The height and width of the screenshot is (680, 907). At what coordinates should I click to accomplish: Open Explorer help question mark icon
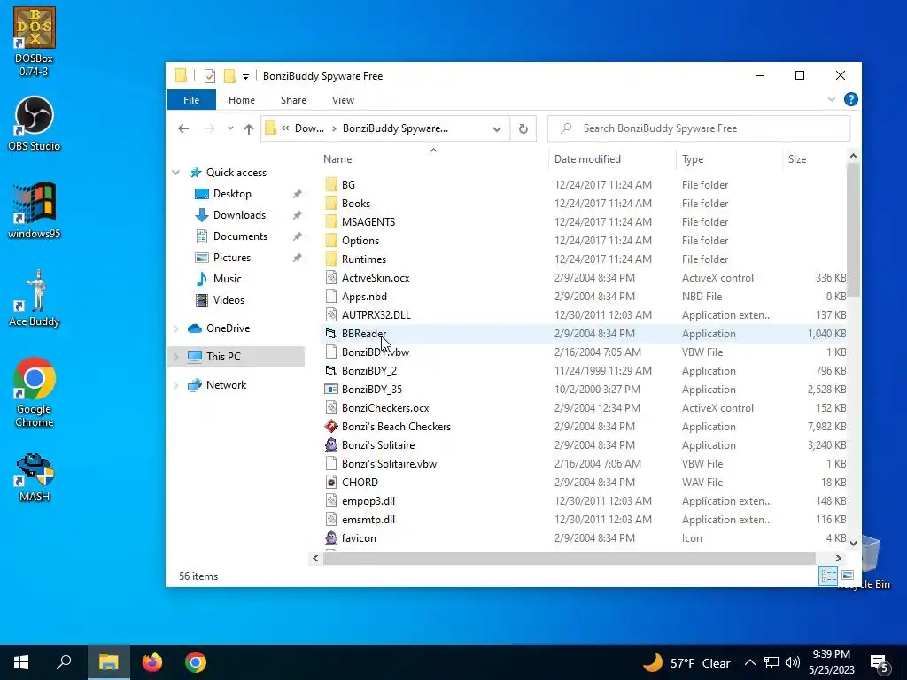click(x=851, y=99)
